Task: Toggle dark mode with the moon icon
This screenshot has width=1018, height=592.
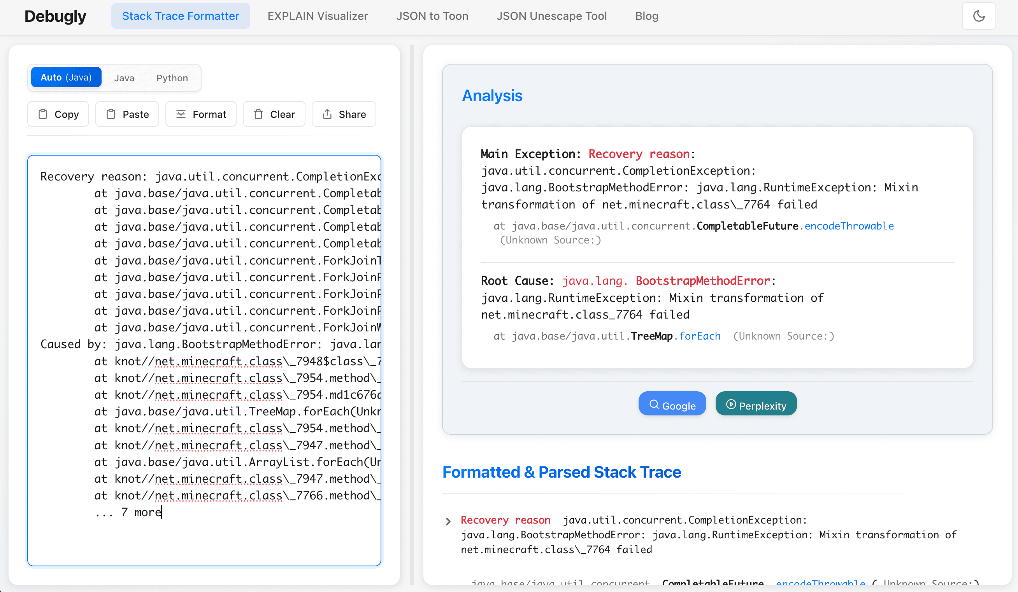Action: point(979,16)
